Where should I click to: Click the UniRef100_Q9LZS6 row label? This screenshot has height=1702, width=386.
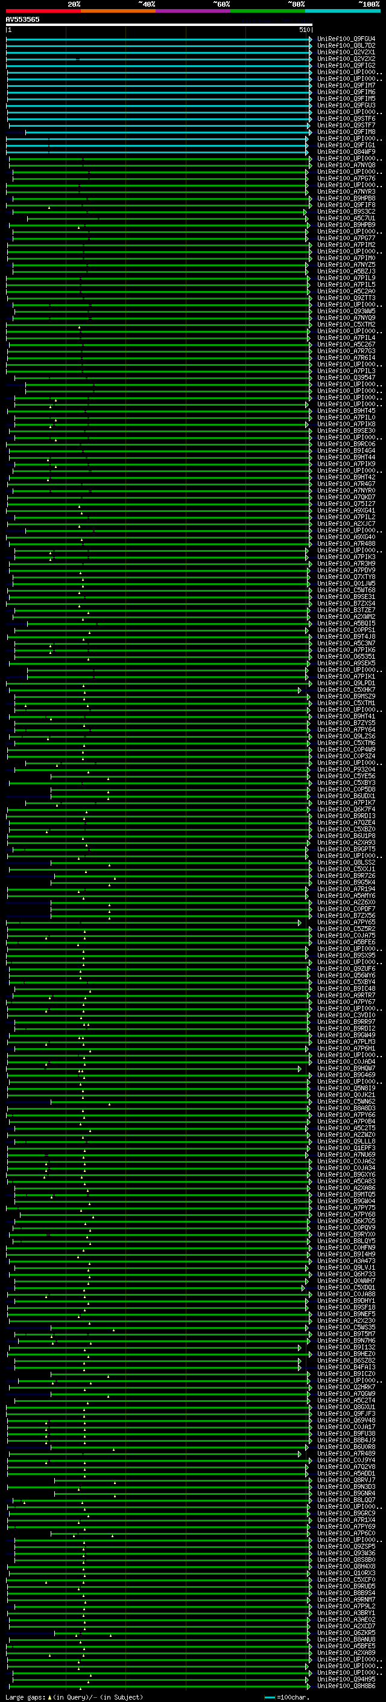point(346,736)
